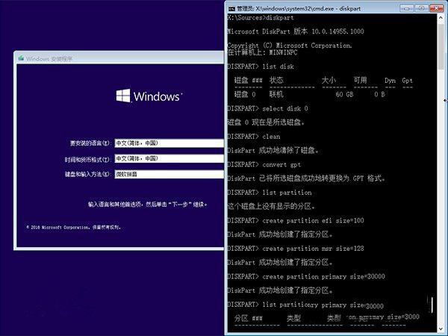Click the 'create partition msr size=128' line
The height and width of the screenshot is (336, 448).
(296, 249)
